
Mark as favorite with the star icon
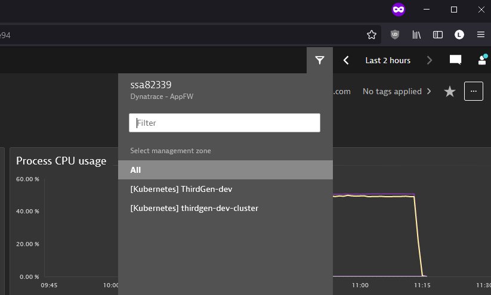pyautogui.click(x=450, y=91)
